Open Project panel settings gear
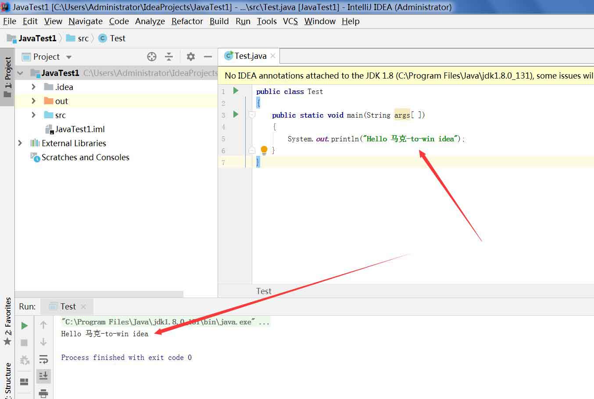Screen dimensions: 594x399 click(x=190, y=57)
